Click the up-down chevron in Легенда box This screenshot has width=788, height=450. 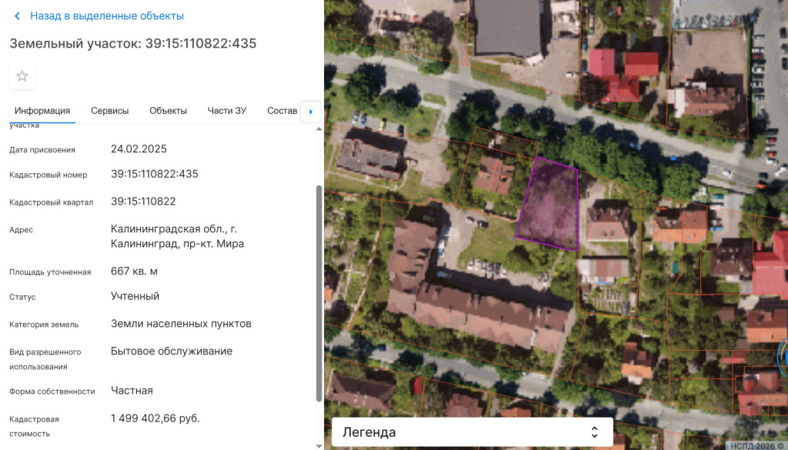(594, 432)
